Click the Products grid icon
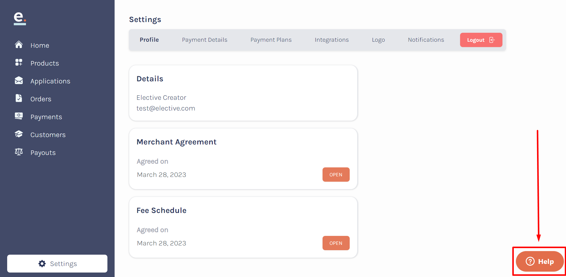The width and height of the screenshot is (566, 277). click(x=19, y=62)
